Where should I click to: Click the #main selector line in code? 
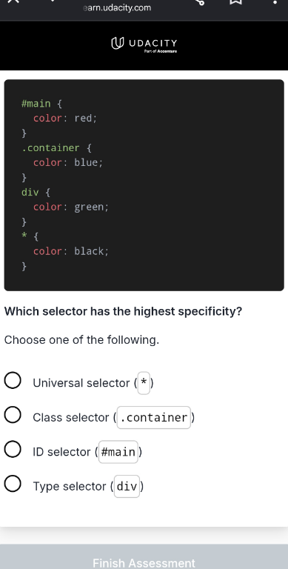pyautogui.click(x=41, y=104)
